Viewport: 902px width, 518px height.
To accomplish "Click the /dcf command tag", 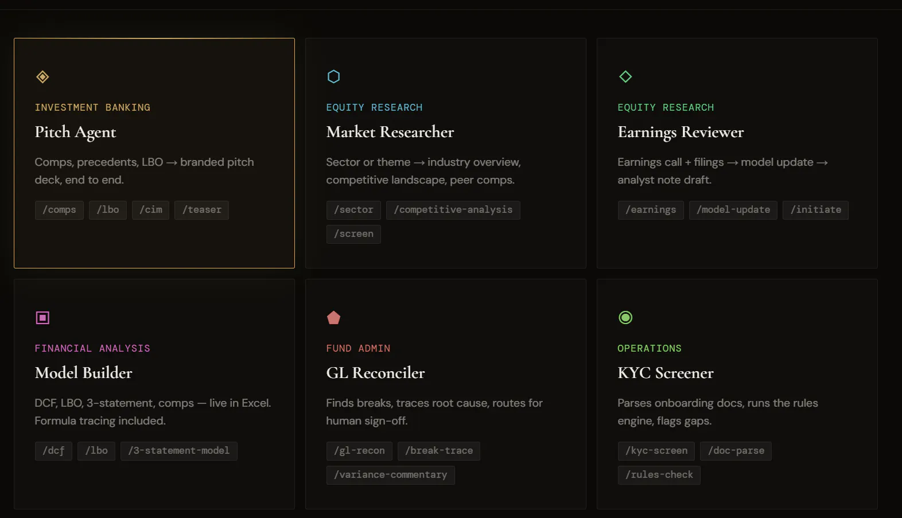I will [53, 451].
